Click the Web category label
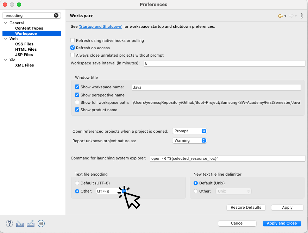This screenshot has height=233, width=308. coord(14,39)
